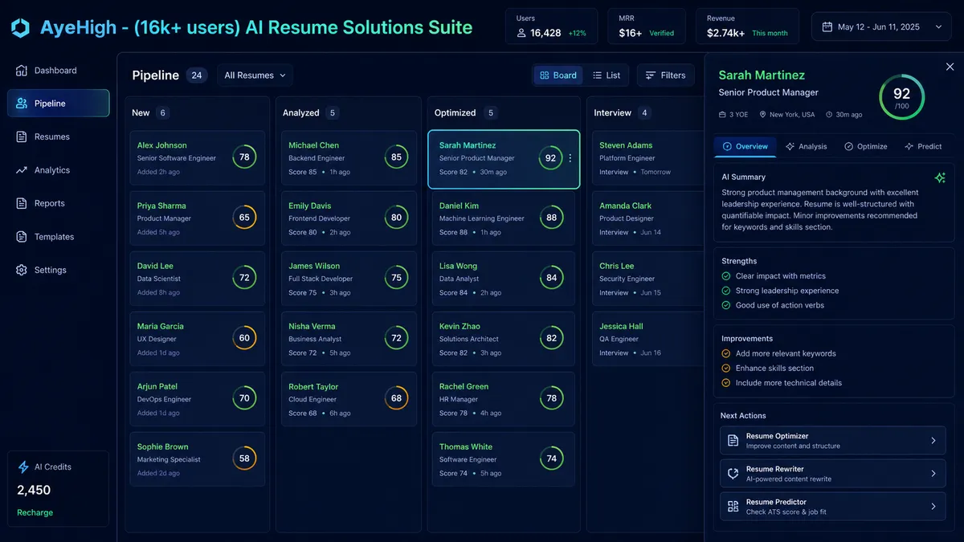964x542 pixels.
Task: Click the Resume Optimizer document icon
Action: pos(733,441)
